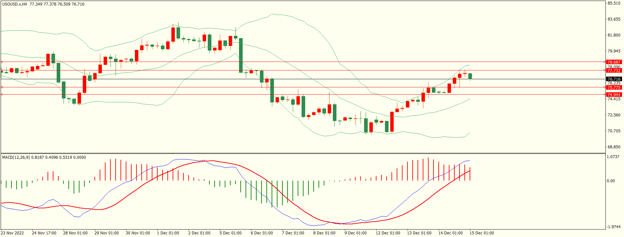The width and height of the screenshot is (624, 237).
Task: Click the 77.732 red price level tag
Action: (x=614, y=70)
